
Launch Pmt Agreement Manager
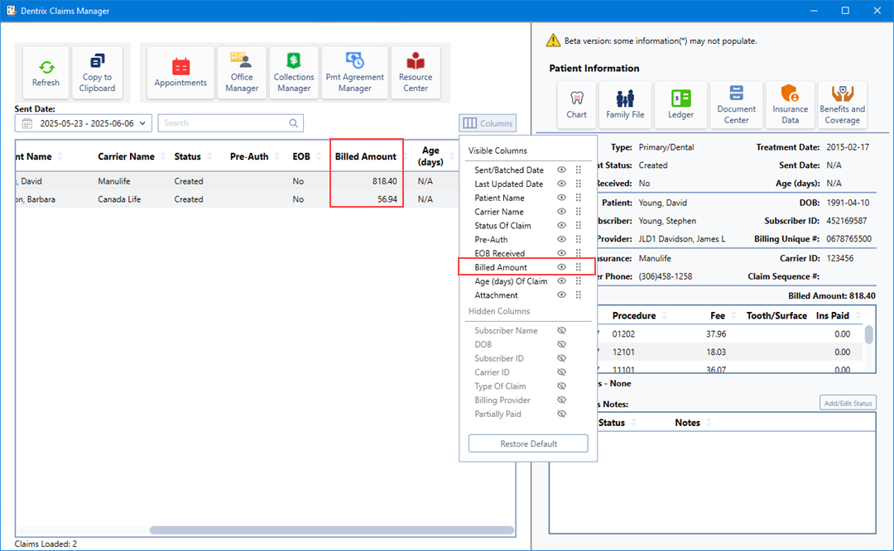354,72
